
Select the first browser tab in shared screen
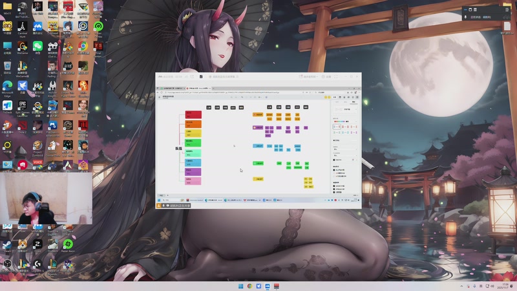pos(172,89)
